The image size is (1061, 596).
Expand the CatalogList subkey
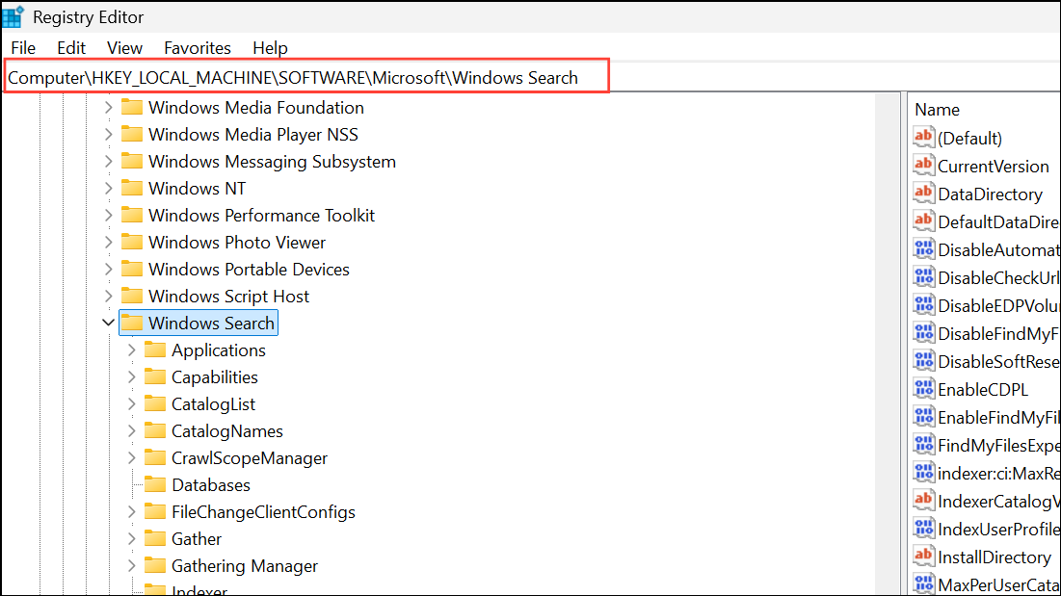(x=132, y=404)
